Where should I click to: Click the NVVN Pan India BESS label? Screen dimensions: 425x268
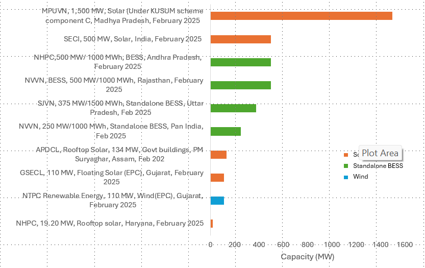(x=111, y=131)
